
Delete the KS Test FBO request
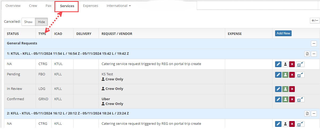click(292, 75)
